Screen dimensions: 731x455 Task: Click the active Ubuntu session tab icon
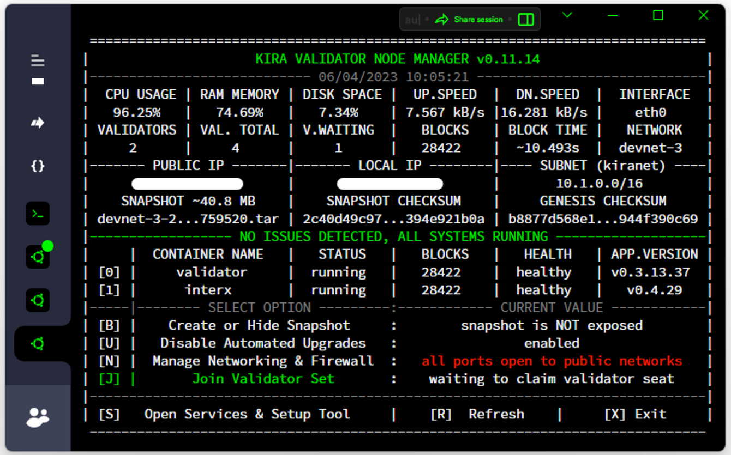click(x=38, y=344)
